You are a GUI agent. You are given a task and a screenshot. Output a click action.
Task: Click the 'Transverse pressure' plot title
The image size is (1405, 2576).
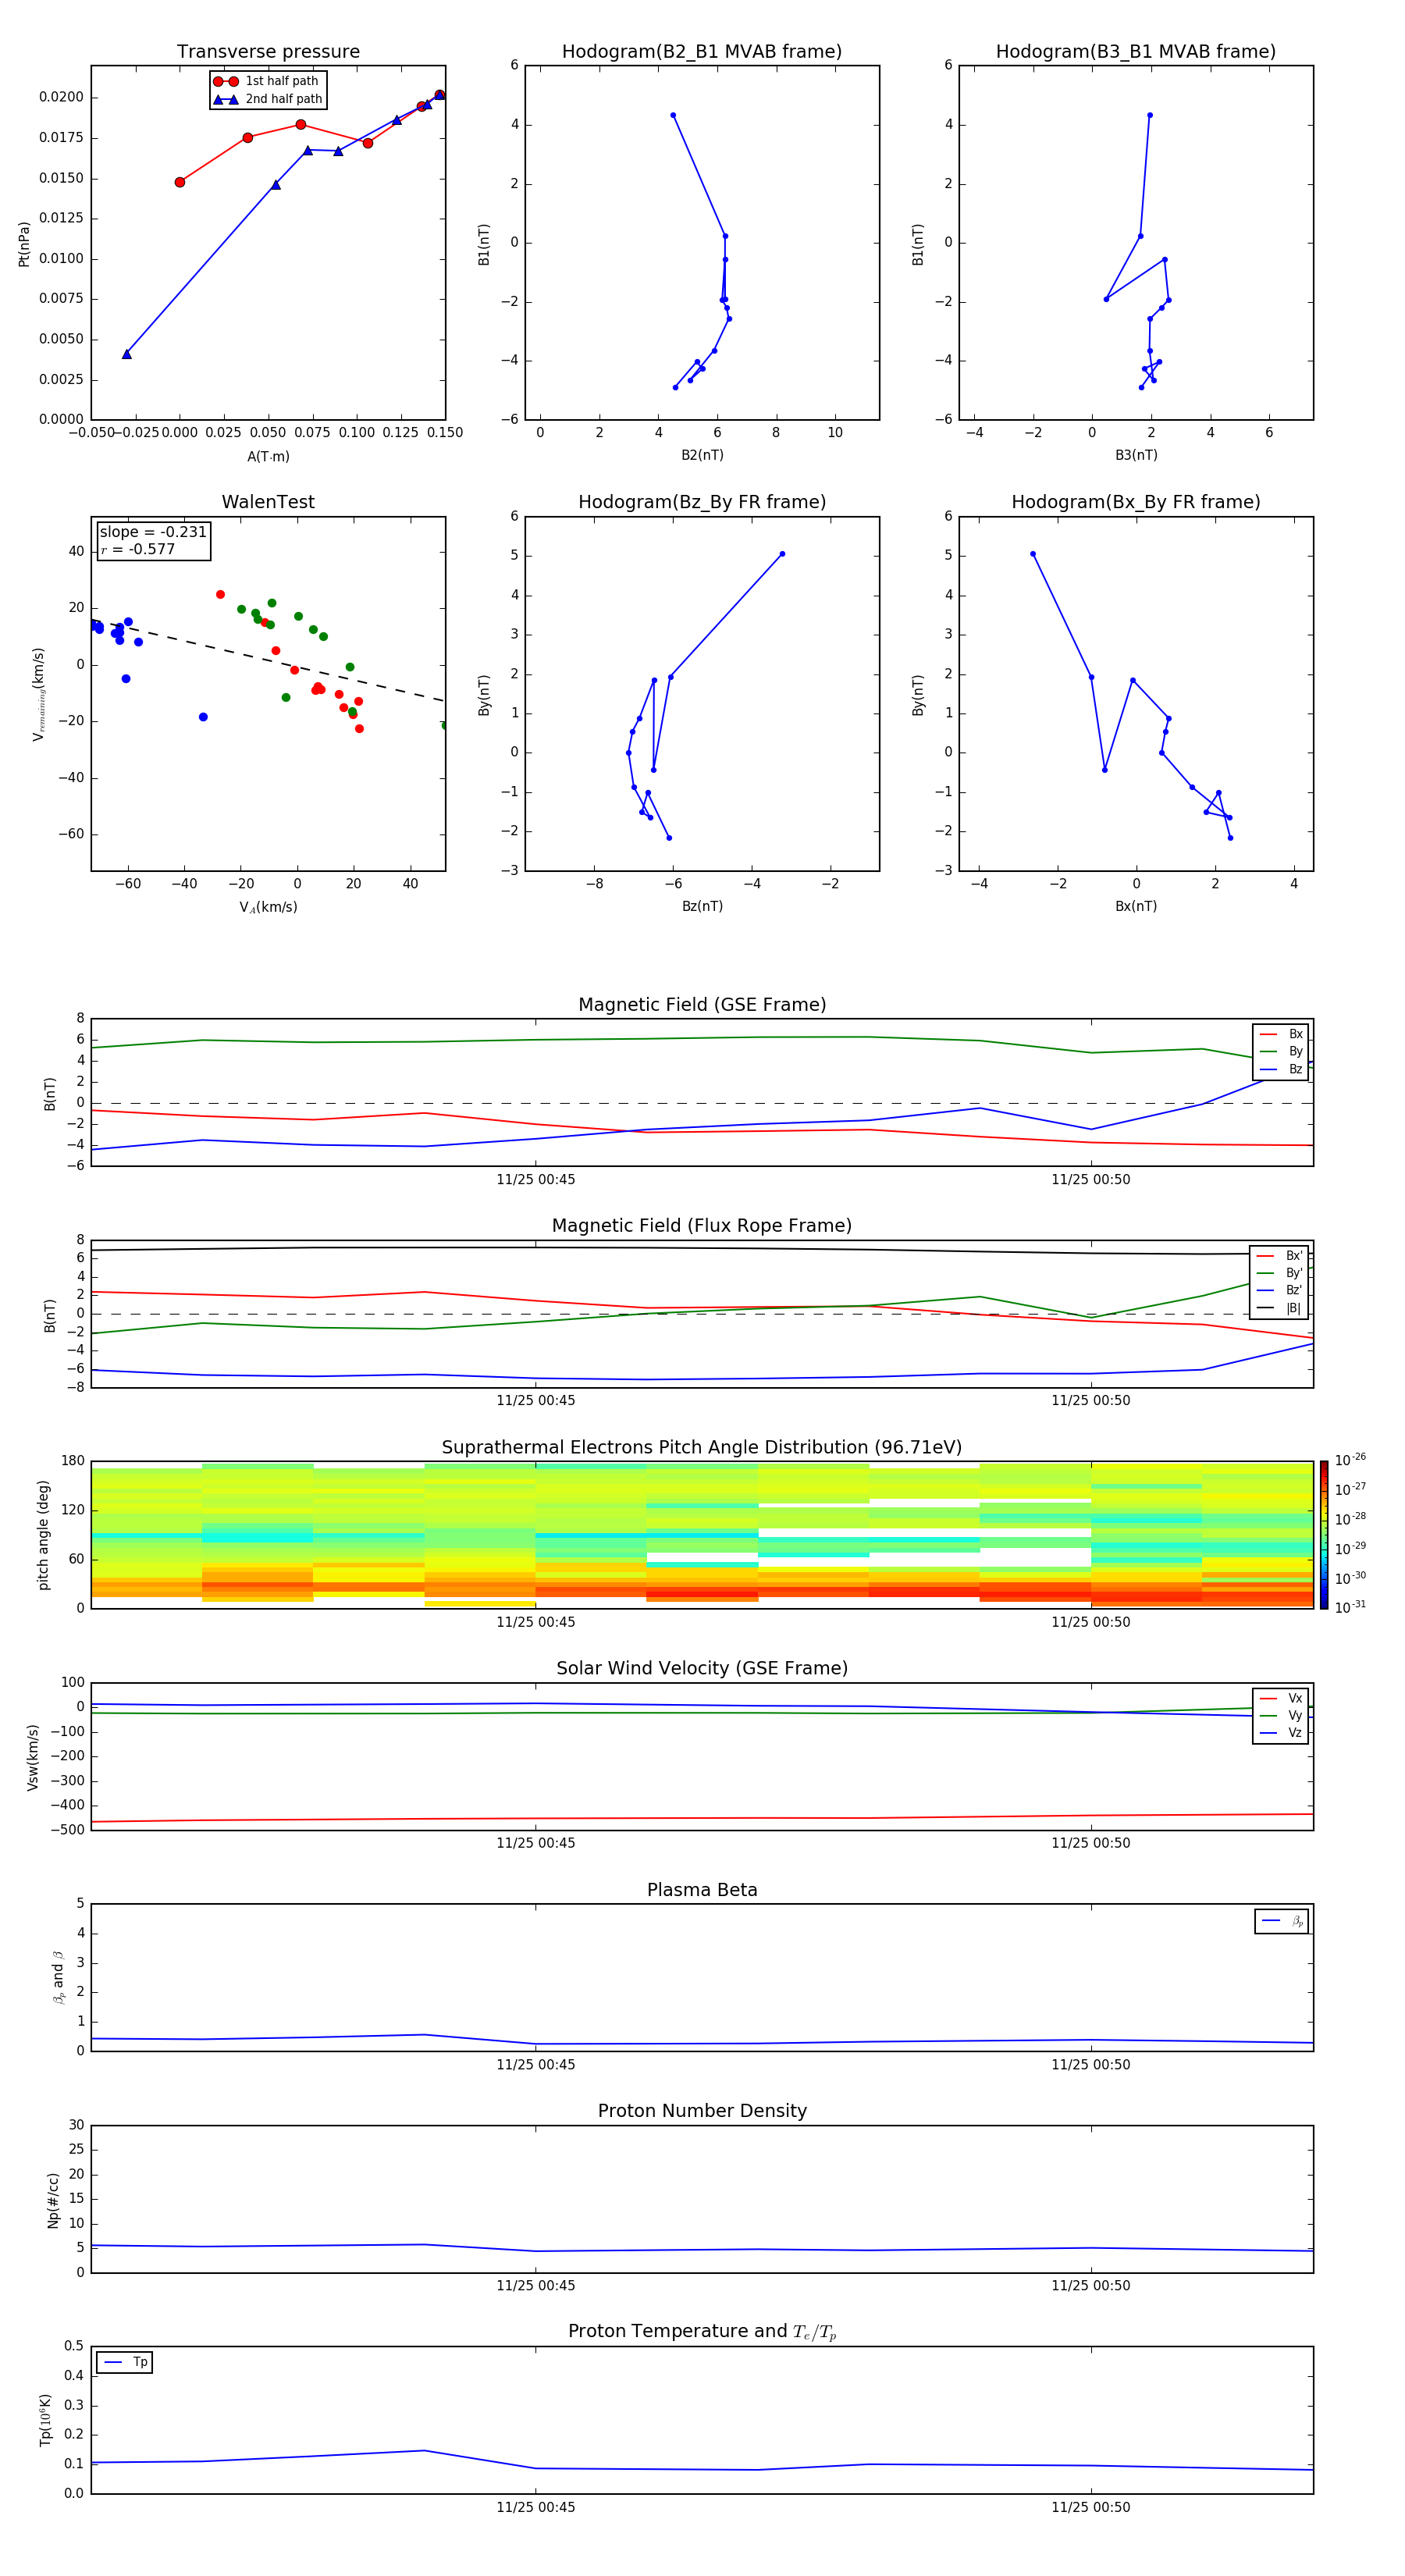click(268, 52)
